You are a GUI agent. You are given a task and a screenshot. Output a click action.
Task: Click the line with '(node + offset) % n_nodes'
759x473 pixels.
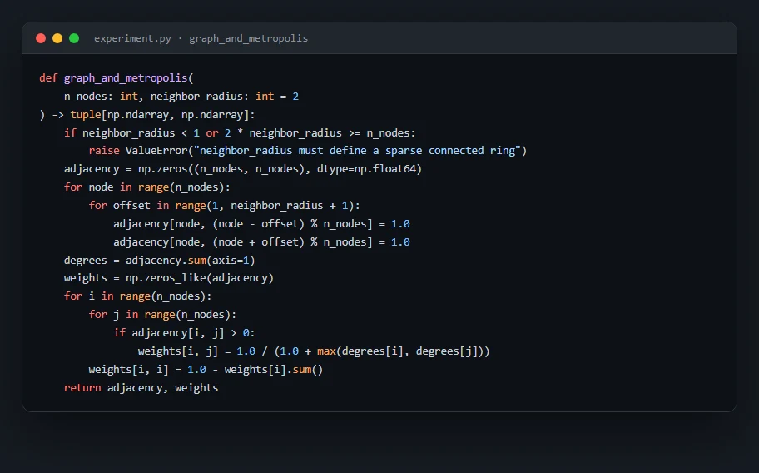click(x=261, y=242)
